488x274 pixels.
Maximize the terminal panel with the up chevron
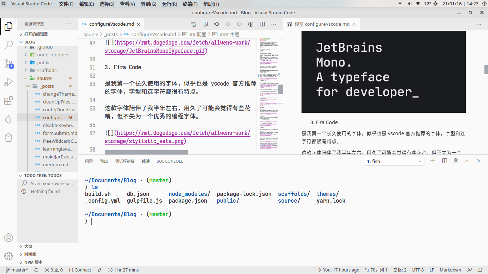467,161
